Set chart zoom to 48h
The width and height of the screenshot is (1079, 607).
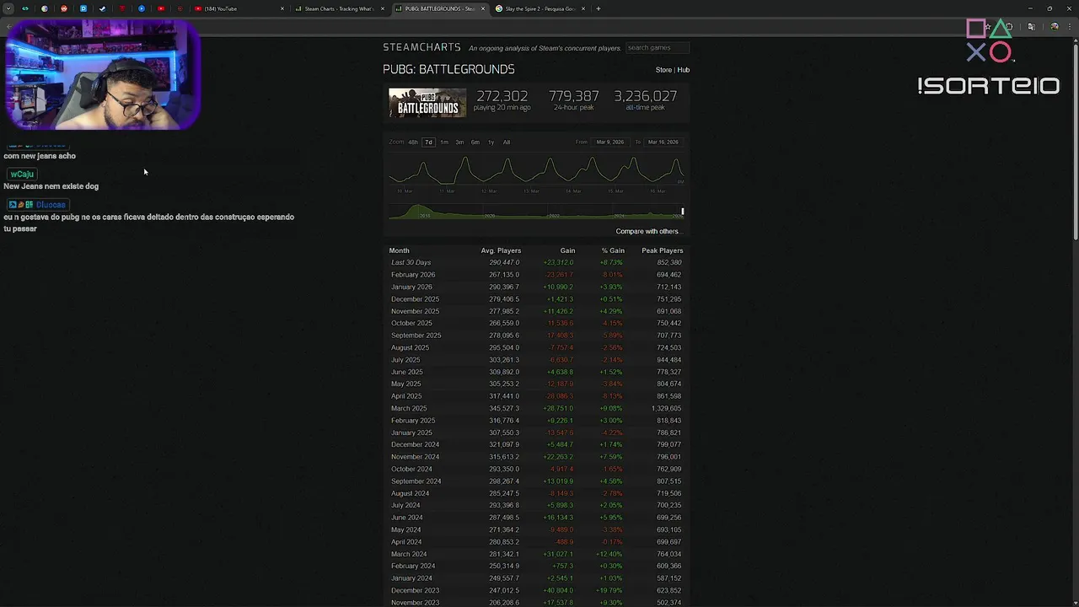(x=413, y=142)
